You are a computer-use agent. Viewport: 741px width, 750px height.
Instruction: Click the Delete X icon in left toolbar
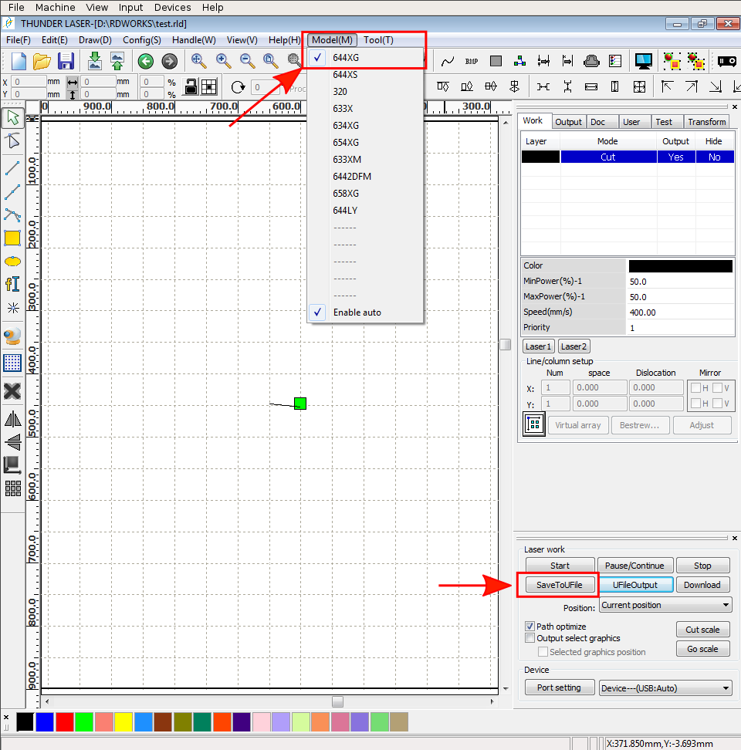(12, 391)
